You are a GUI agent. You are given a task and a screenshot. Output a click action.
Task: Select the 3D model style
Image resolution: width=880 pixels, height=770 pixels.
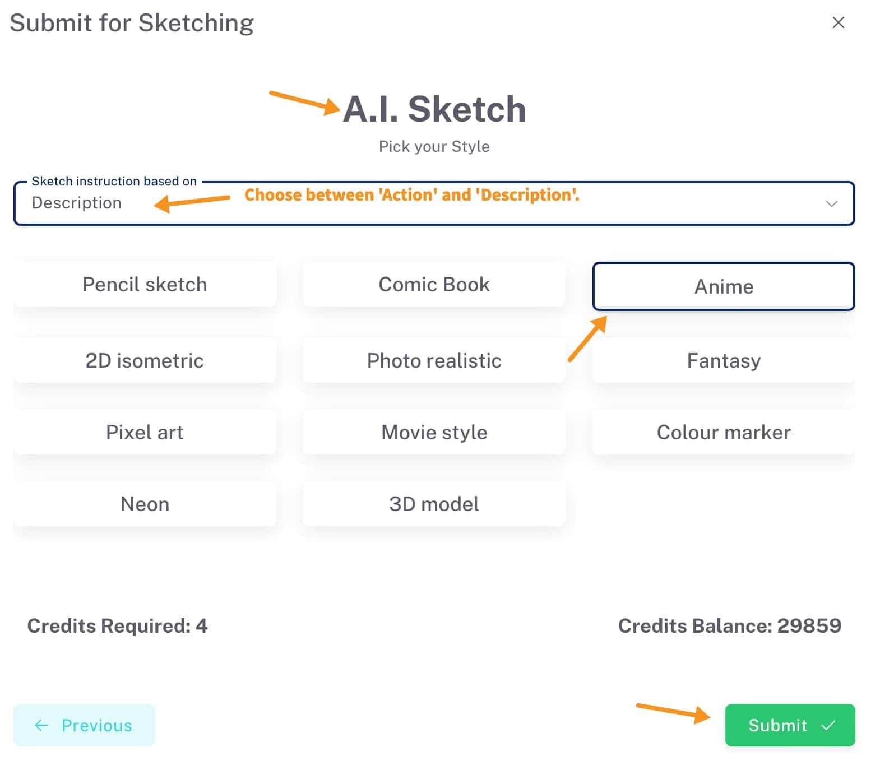coord(434,504)
